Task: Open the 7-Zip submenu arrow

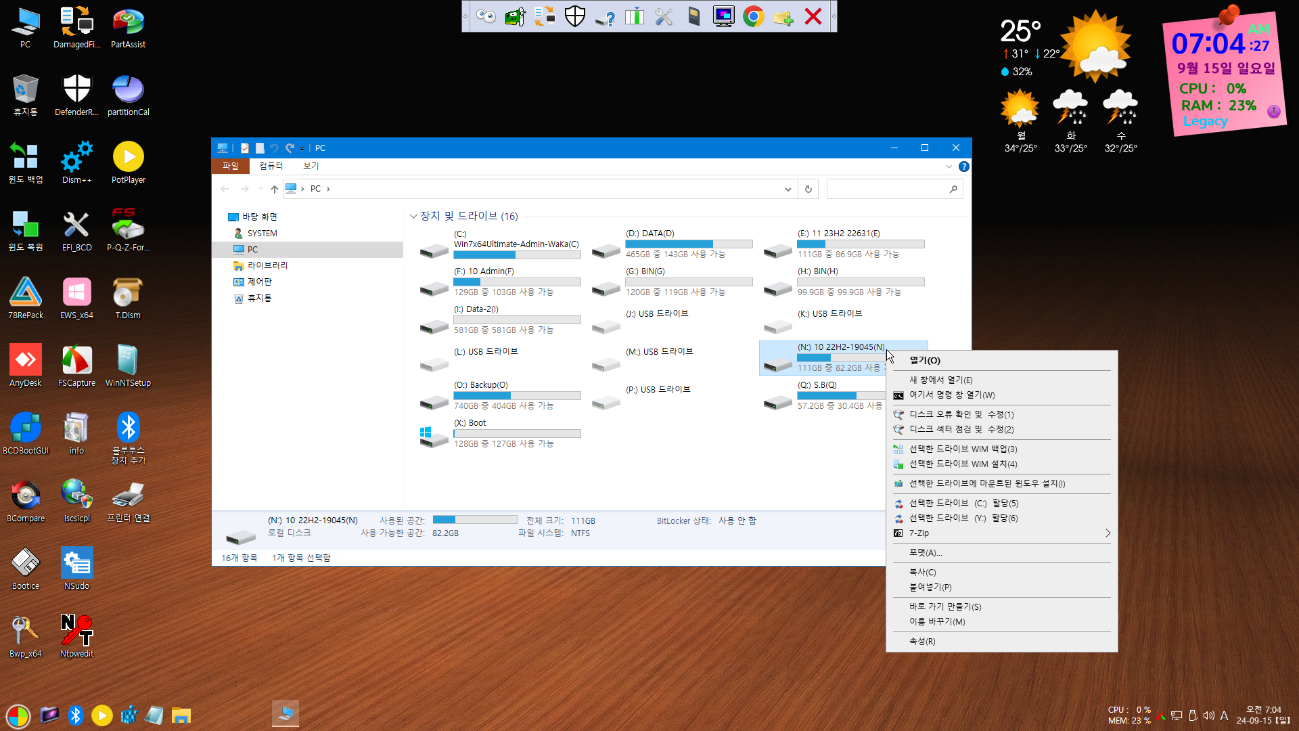Action: pyautogui.click(x=1108, y=533)
